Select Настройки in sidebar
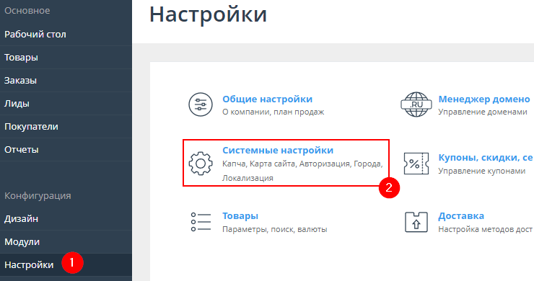The height and width of the screenshot is (281, 534). click(x=66, y=264)
